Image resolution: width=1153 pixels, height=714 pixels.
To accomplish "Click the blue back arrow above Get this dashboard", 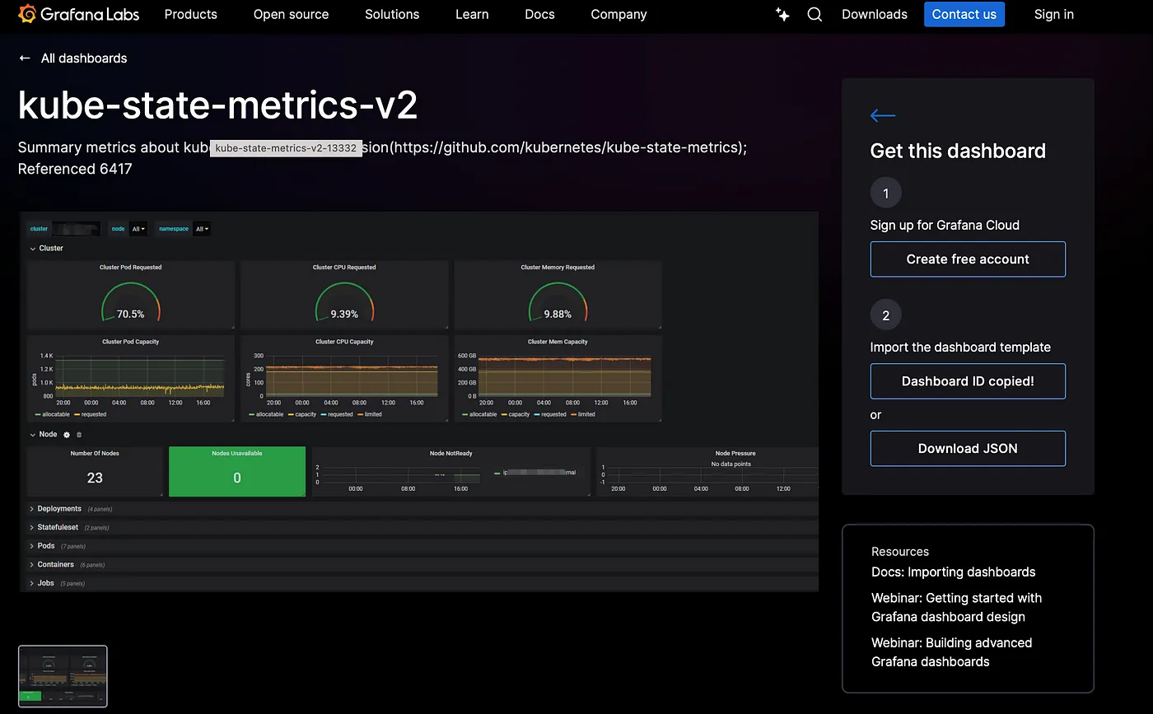I will pos(883,115).
